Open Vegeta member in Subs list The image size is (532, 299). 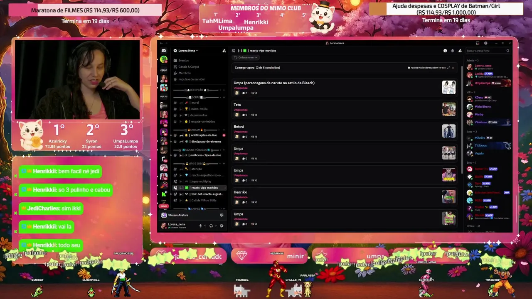489,154
